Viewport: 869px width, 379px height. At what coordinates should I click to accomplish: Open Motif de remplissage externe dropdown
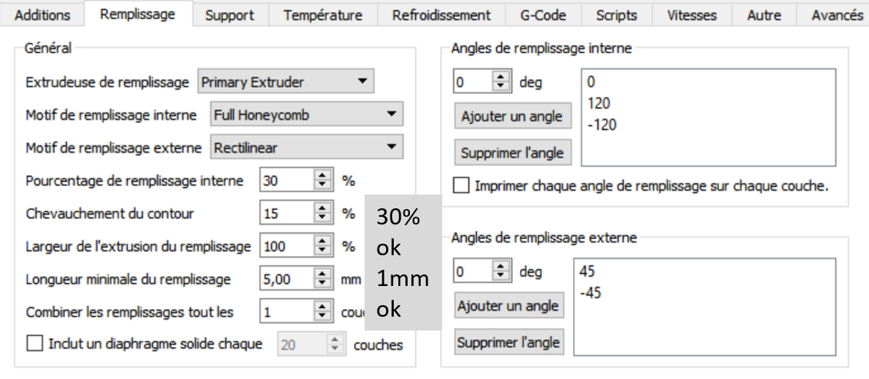click(306, 147)
